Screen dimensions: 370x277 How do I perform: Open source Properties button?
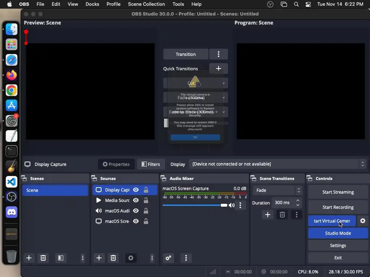point(116,164)
